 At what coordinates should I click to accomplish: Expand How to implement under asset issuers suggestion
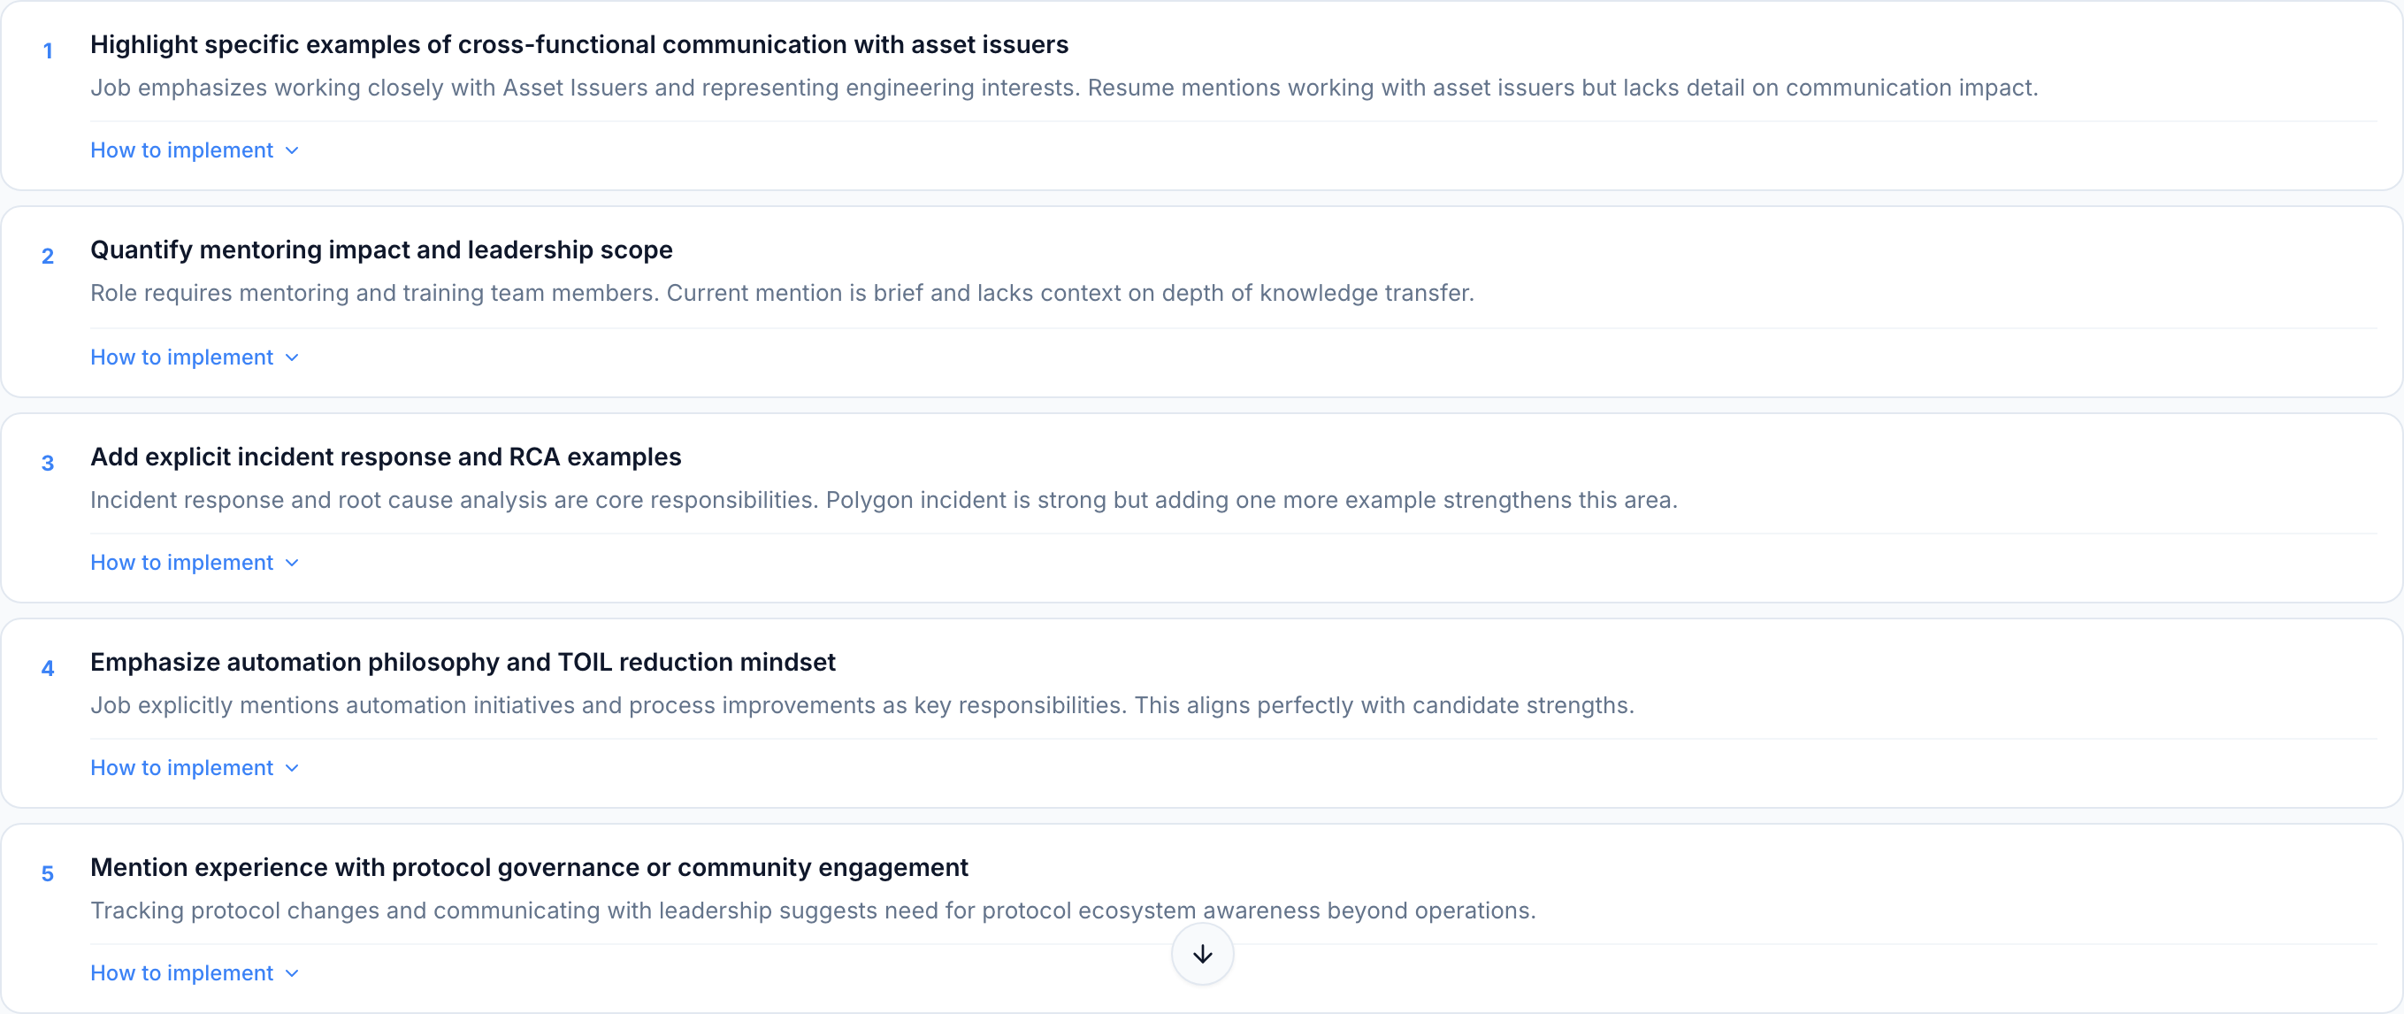pyautogui.click(x=194, y=150)
